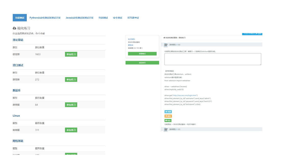This screenshot has width=283, height=165.
Task: Click the document icon of second 简答题
Action: tap(166, 129)
